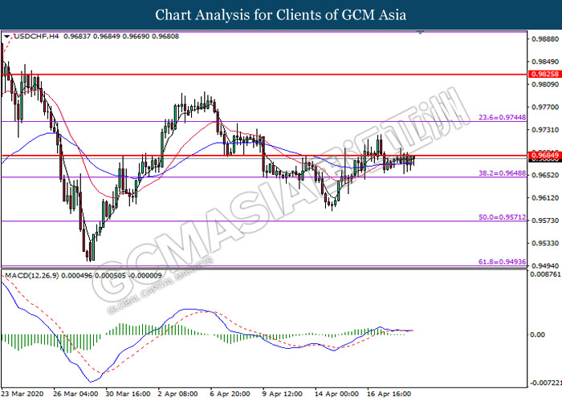Screen dimensions: 562x401
Task: Click the chart shift marker on the top border
Action: (421, 33)
